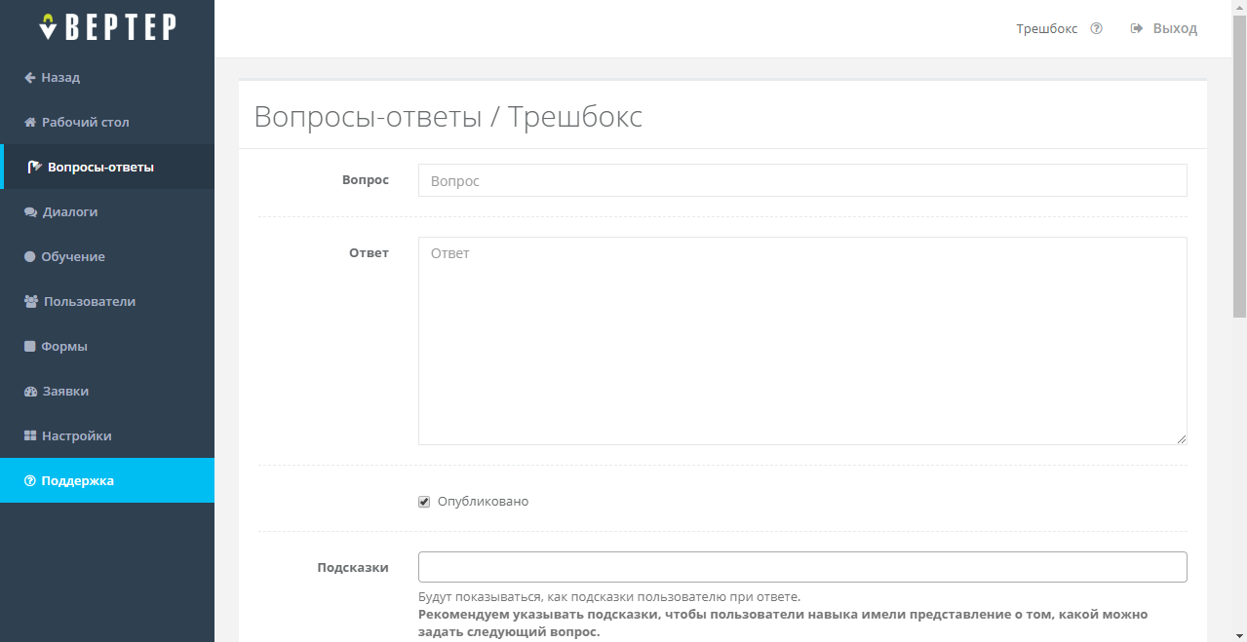Image resolution: width=1247 pixels, height=642 pixels.
Task: Click the Подсказки field label
Action: click(353, 568)
